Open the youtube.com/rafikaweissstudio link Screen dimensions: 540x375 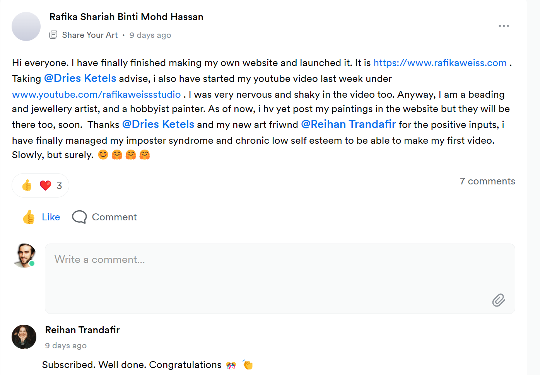(x=96, y=95)
